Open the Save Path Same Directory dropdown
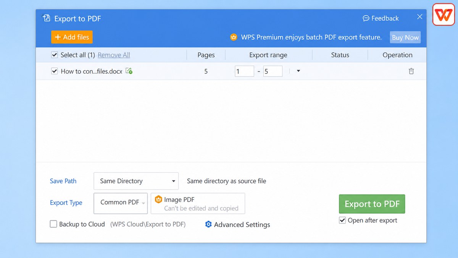Image resolution: width=458 pixels, height=258 pixels. pos(136,181)
